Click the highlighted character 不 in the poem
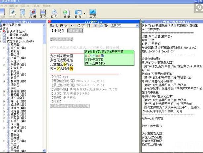Image resolution: width=203 pixels, height=153 pixels. (65, 64)
